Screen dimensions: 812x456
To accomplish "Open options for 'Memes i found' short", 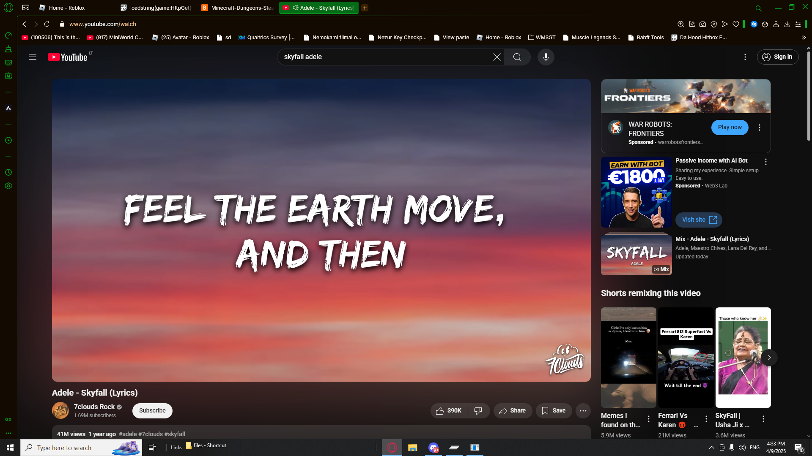I will (649, 419).
